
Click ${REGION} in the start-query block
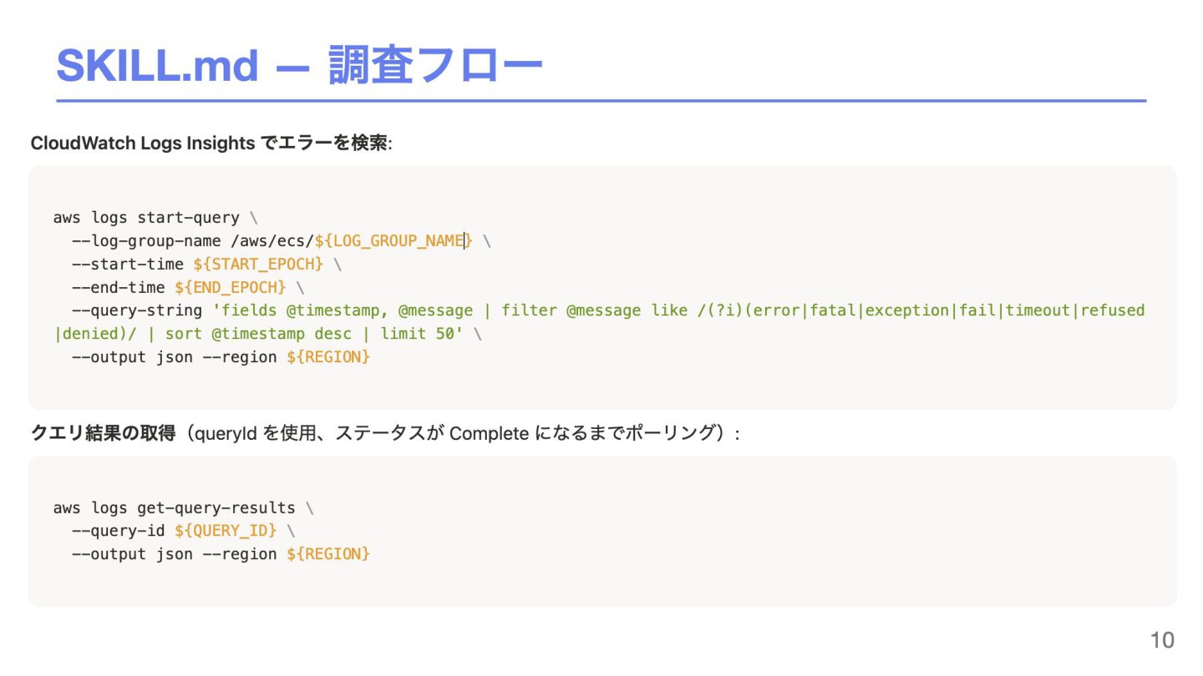(x=328, y=357)
